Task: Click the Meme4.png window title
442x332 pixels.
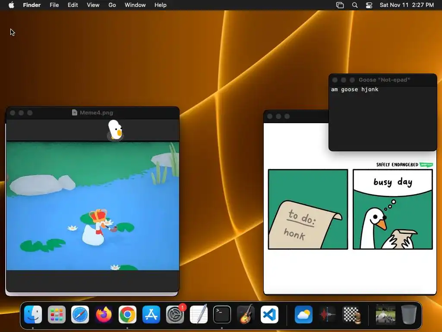Action: pos(96,113)
